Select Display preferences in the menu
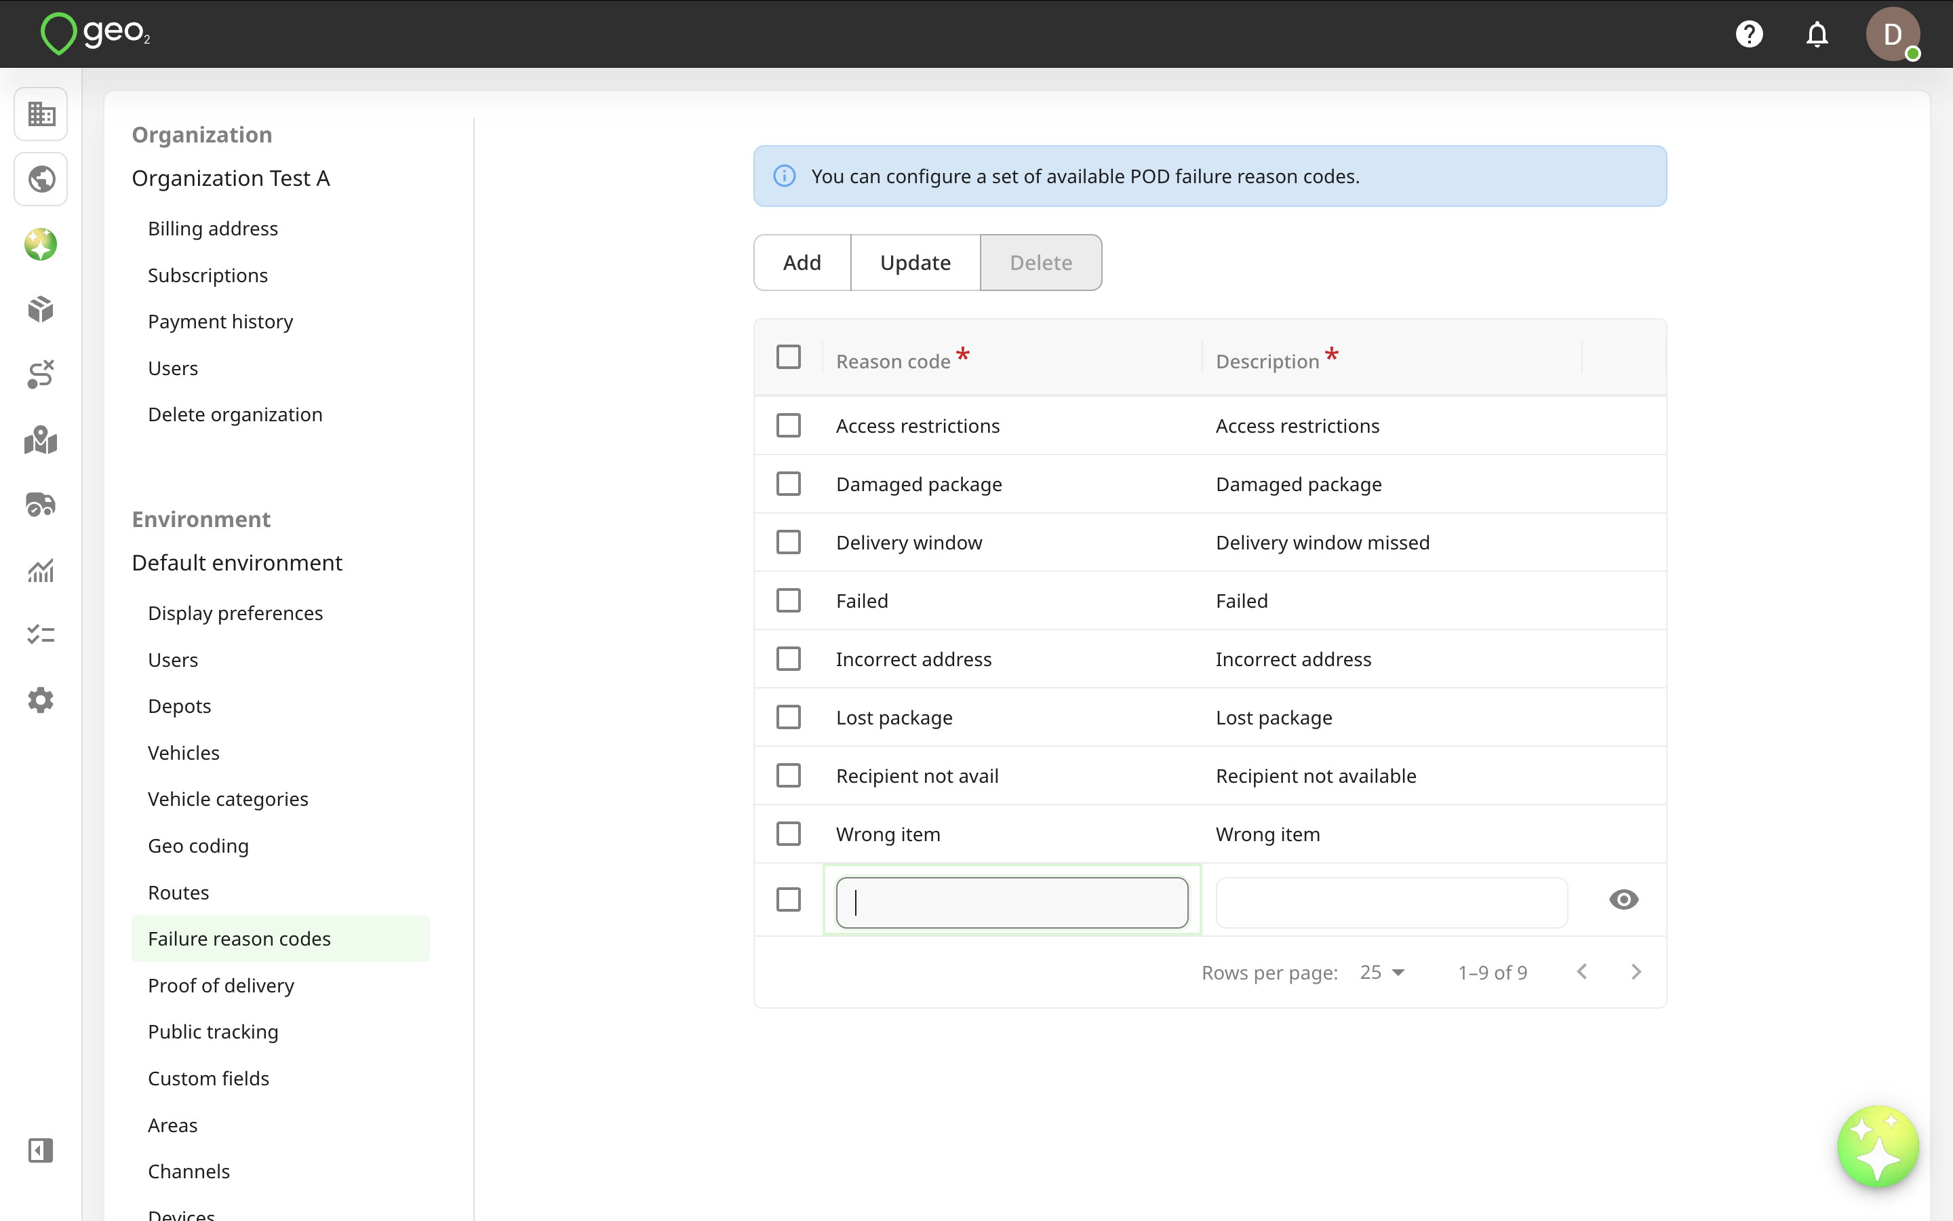 tap(236, 613)
